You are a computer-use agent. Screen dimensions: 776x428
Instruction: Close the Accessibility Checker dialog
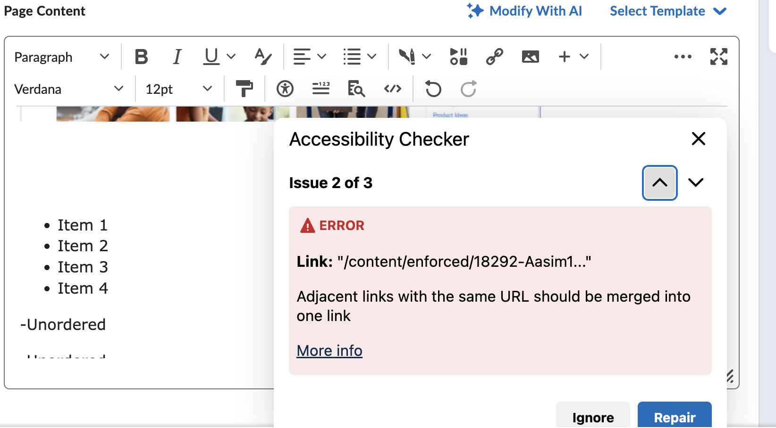[x=698, y=139]
